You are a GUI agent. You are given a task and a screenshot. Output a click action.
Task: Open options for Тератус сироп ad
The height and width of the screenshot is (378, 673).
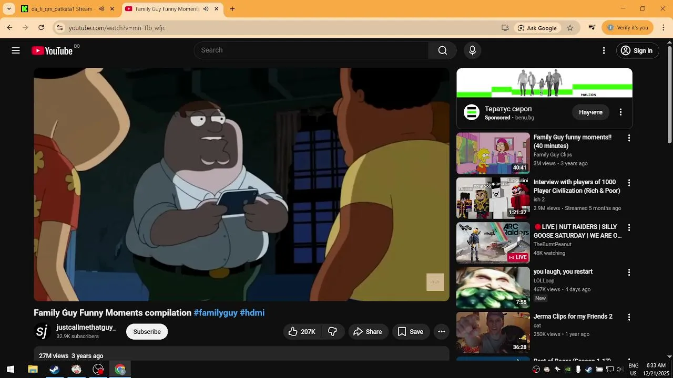(620, 112)
